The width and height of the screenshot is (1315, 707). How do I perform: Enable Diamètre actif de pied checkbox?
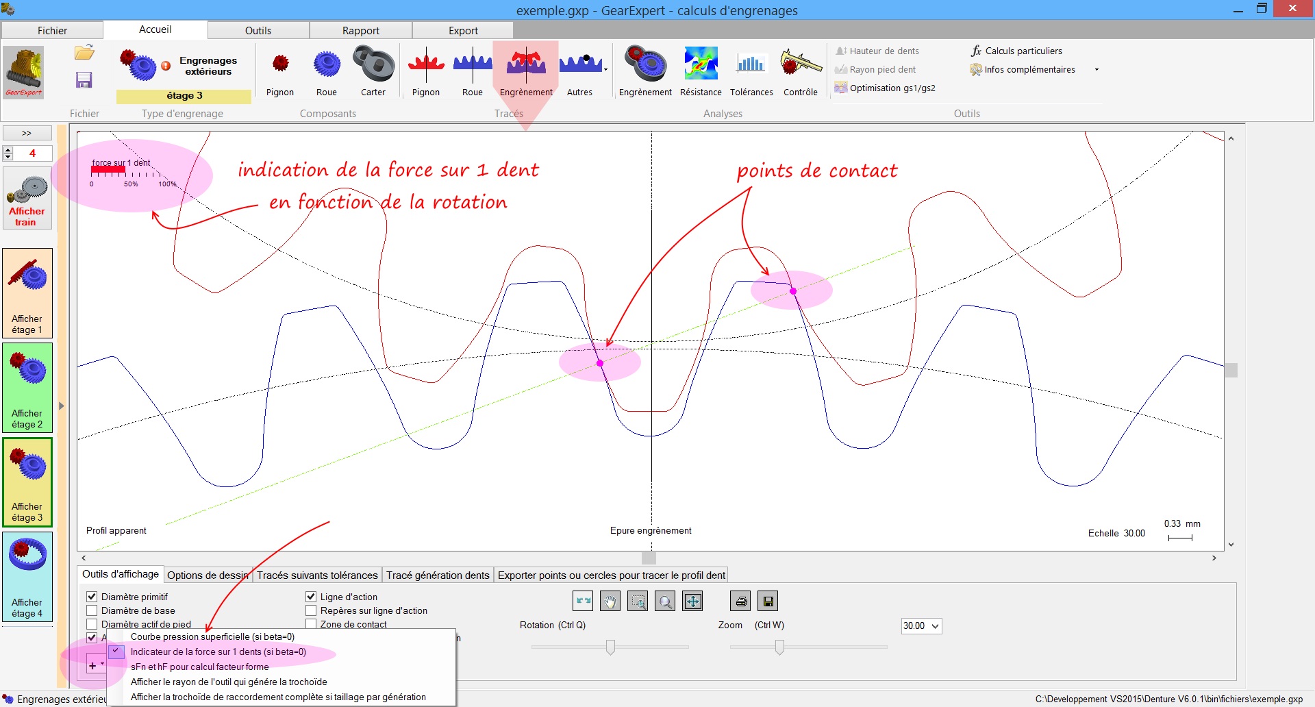tap(92, 624)
